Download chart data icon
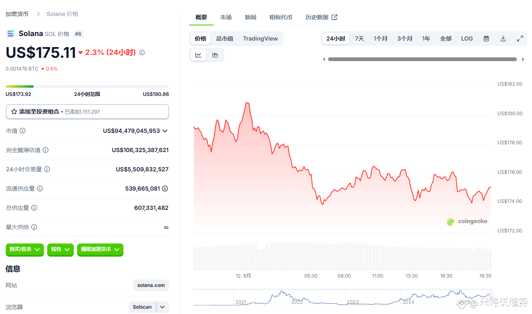 pyautogui.click(x=503, y=39)
